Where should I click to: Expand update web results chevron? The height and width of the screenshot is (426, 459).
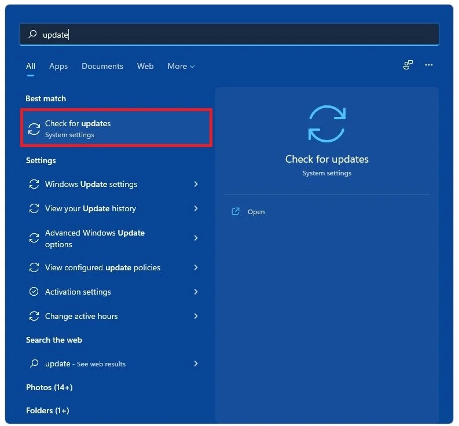(x=196, y=363)
